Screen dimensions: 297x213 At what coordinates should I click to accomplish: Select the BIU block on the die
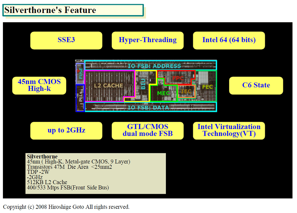click(143, 86)
